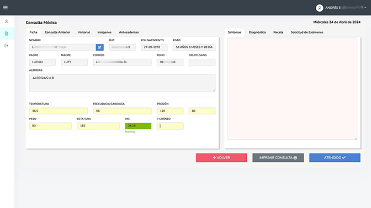Image resolution: width=371 pixels, height=208 pixels.
Task: Click the green IMC field showing 24.15
Action: coord(138,126)
